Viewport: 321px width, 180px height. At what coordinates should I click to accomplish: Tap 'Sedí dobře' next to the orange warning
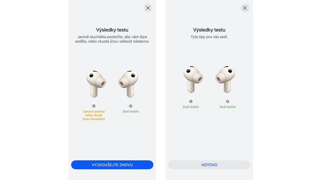pos(131,111)
